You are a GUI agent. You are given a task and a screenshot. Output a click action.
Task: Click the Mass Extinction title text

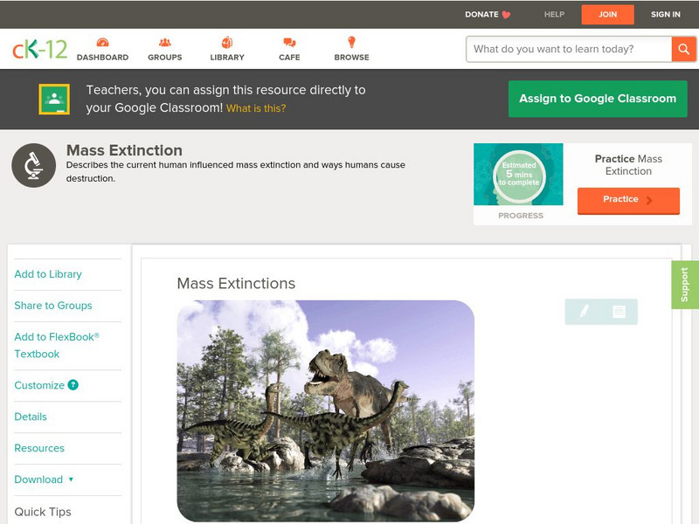coord(124,150)
